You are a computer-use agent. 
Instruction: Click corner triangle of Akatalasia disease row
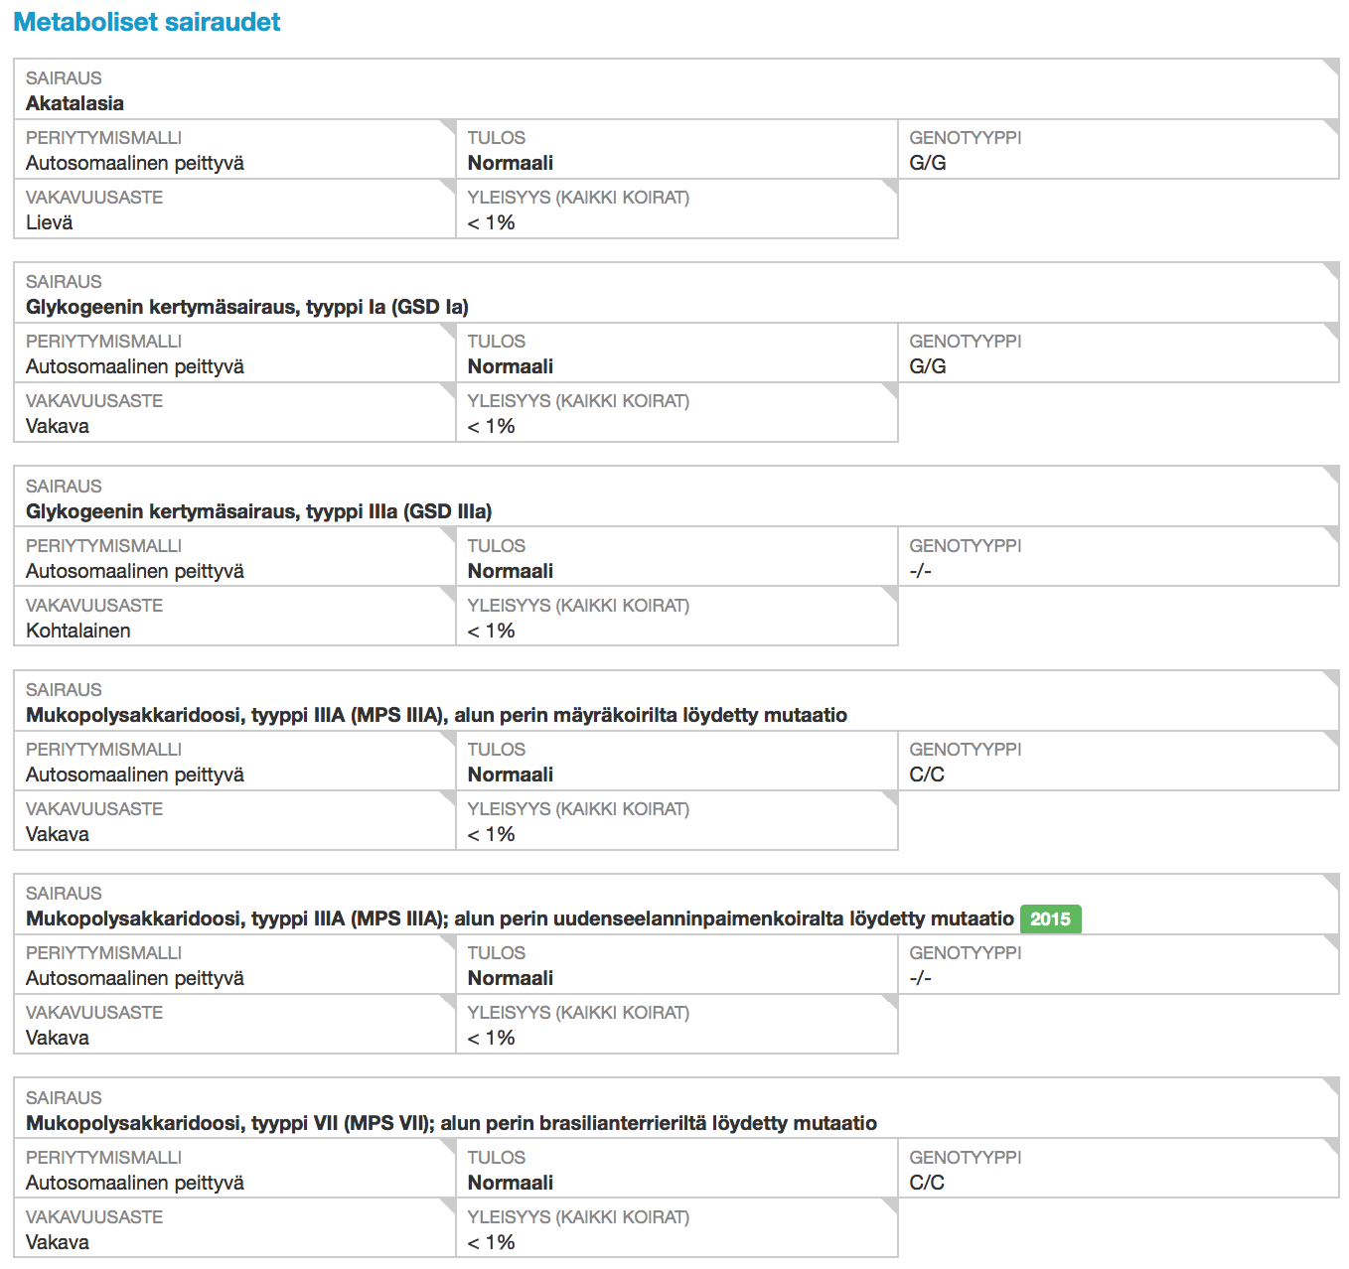[1333, 66]
